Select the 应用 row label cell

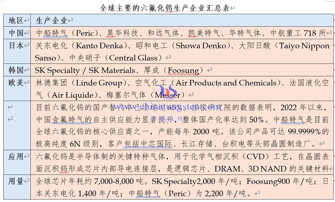tap(16, 157)
